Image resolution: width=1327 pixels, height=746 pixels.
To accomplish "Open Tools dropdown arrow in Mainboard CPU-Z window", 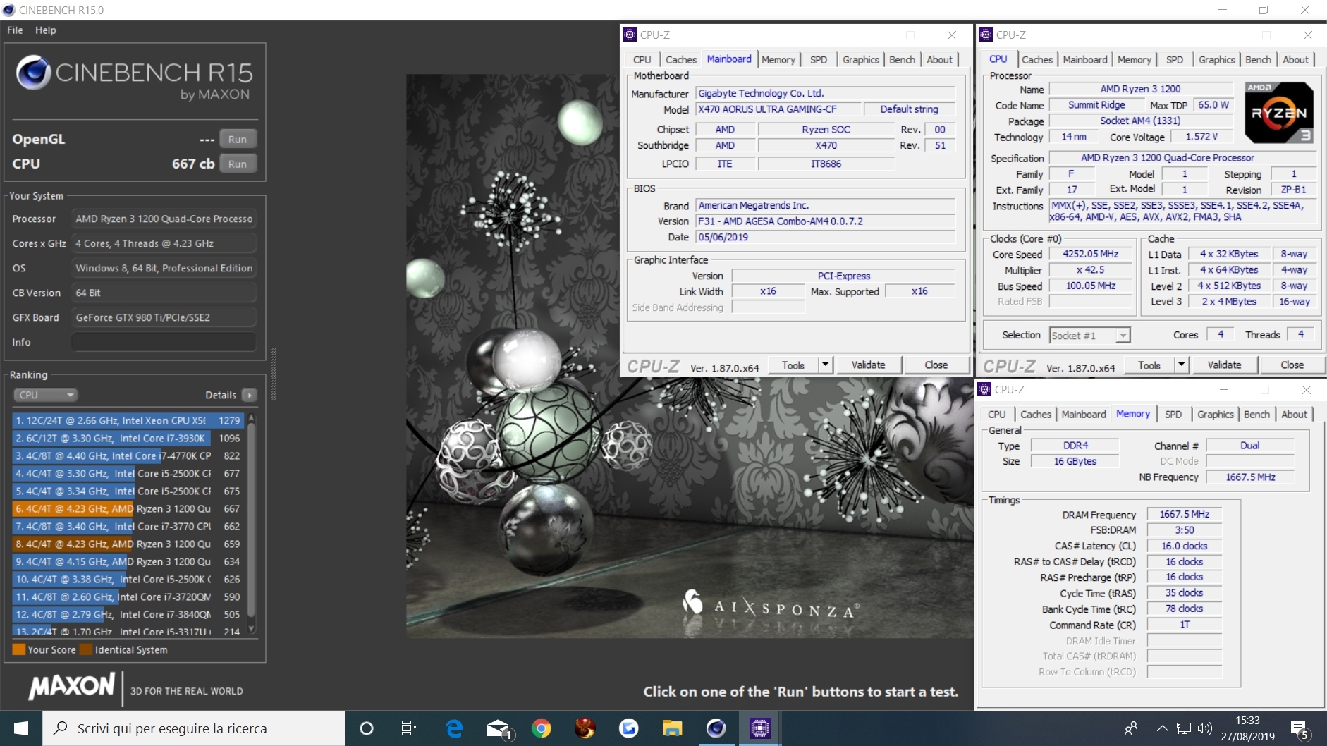I will point(826,365).
